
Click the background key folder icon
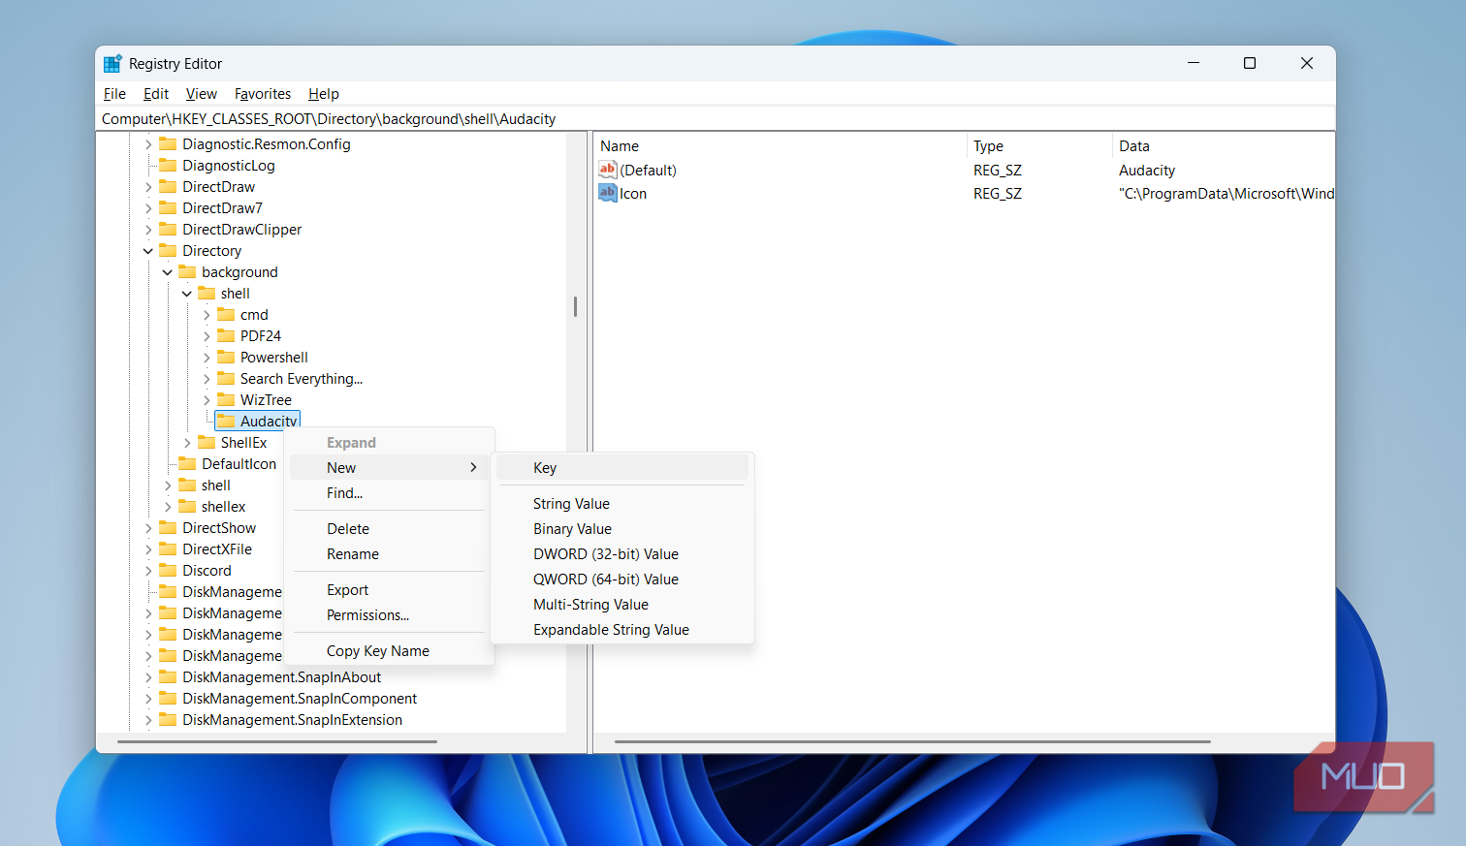(187, 271)
